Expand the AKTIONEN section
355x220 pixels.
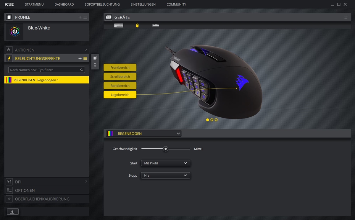click(x=46, y=50)
